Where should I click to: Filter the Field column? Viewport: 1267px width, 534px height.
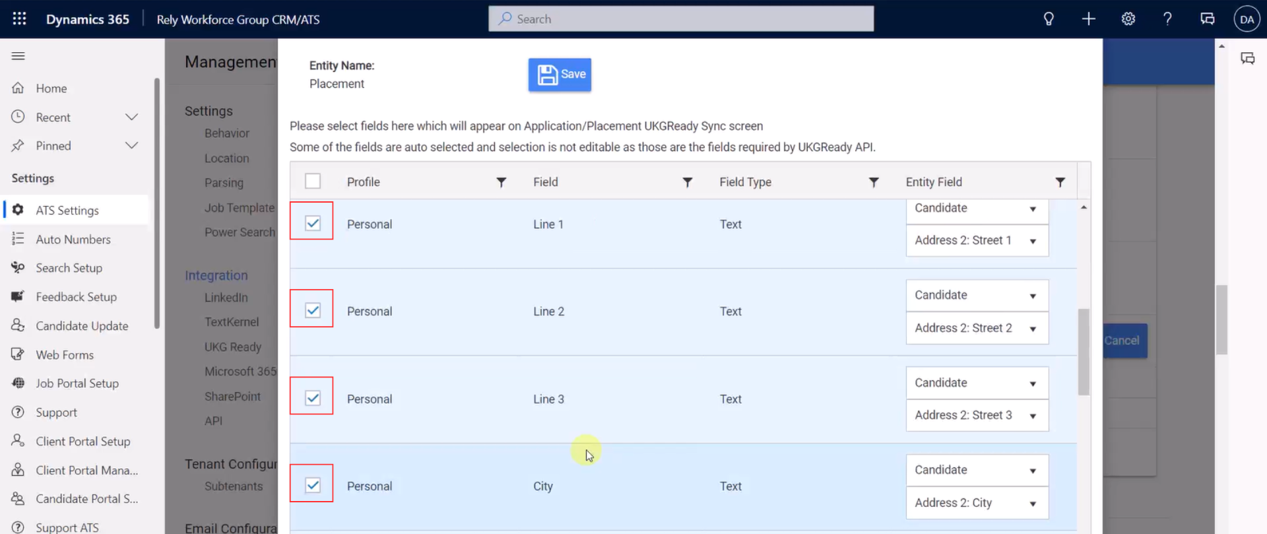[688, 182]
